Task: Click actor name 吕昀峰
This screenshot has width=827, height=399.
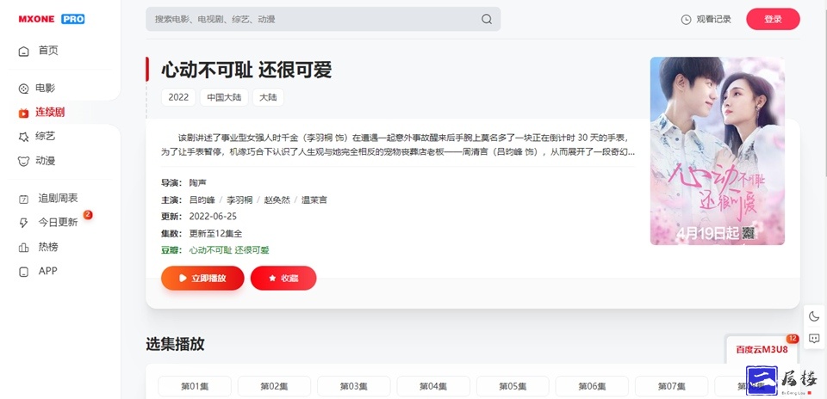Action: coord(202,200)
